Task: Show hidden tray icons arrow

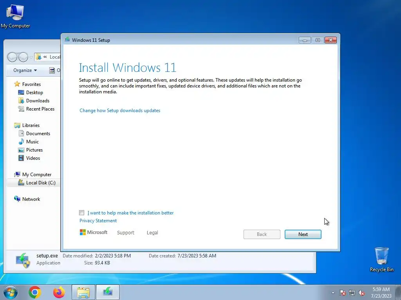Action: pos(333,293)
